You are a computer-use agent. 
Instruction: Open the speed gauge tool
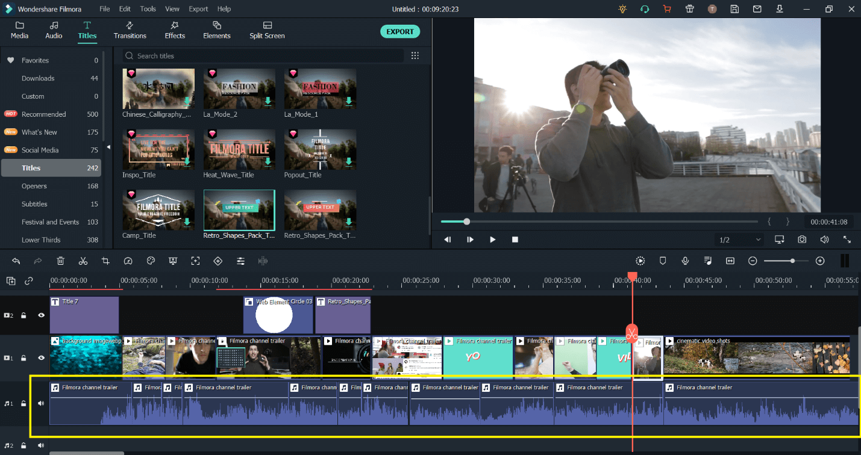128,261
